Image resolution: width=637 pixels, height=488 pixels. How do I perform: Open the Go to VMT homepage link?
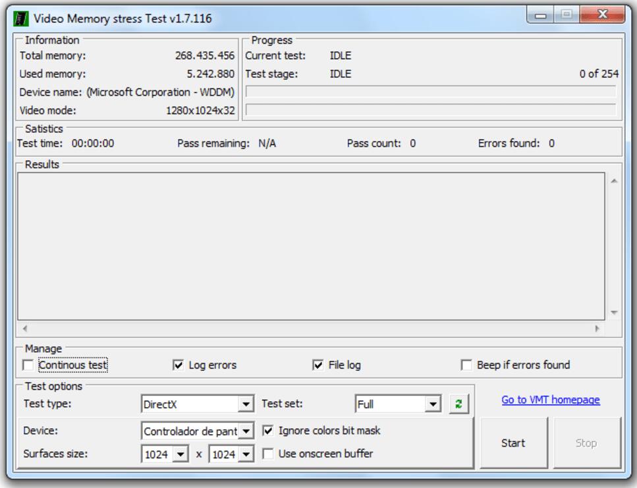pos(551,400)
